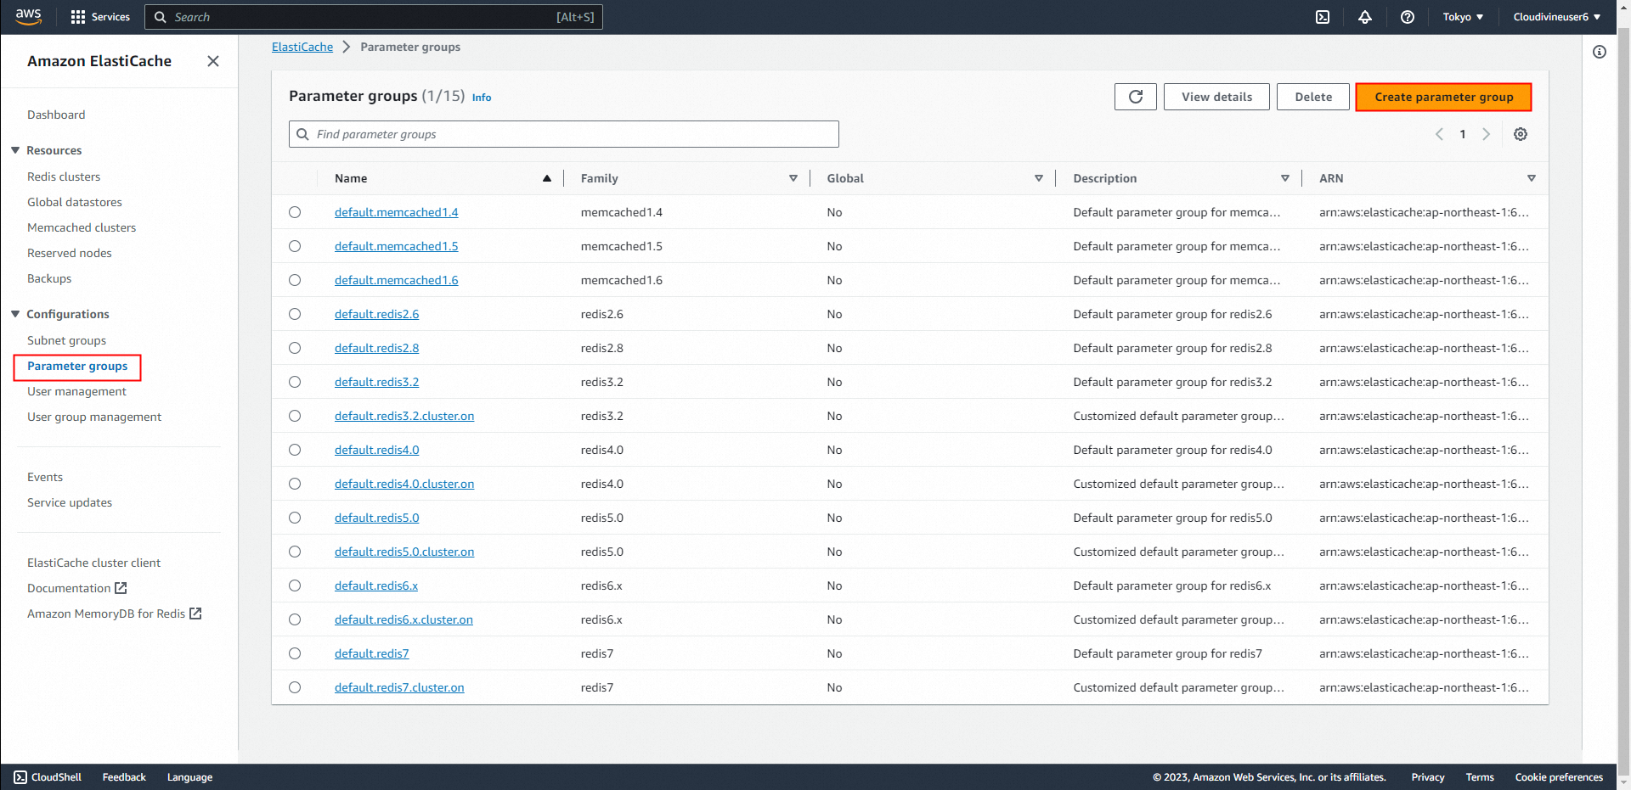Open User management in sidebar
Image resolution: width=1631 pixels, height=790 pixels.
coord(76,391)
